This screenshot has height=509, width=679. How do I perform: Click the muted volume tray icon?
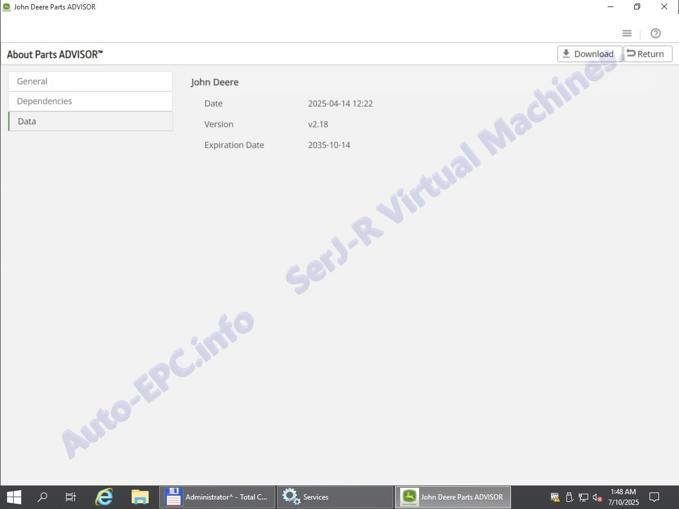click(x=598, y=497)
